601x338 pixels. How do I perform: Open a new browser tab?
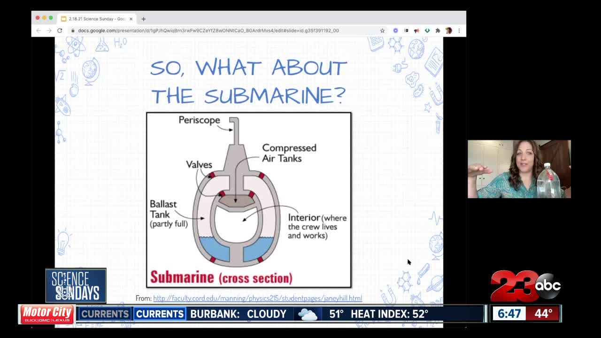143,19
